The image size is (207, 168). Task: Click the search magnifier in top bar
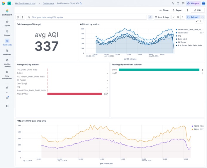[x=173, y=4]
